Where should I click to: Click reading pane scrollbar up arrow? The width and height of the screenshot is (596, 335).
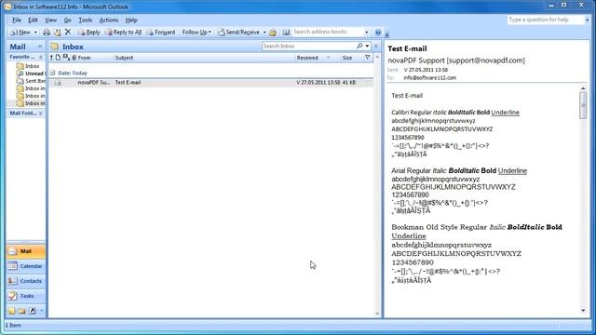(583, 88)
